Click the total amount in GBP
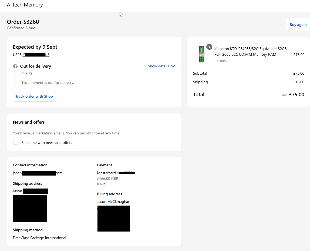Screen dimensions: 310x251 click(x=296, y=95)
